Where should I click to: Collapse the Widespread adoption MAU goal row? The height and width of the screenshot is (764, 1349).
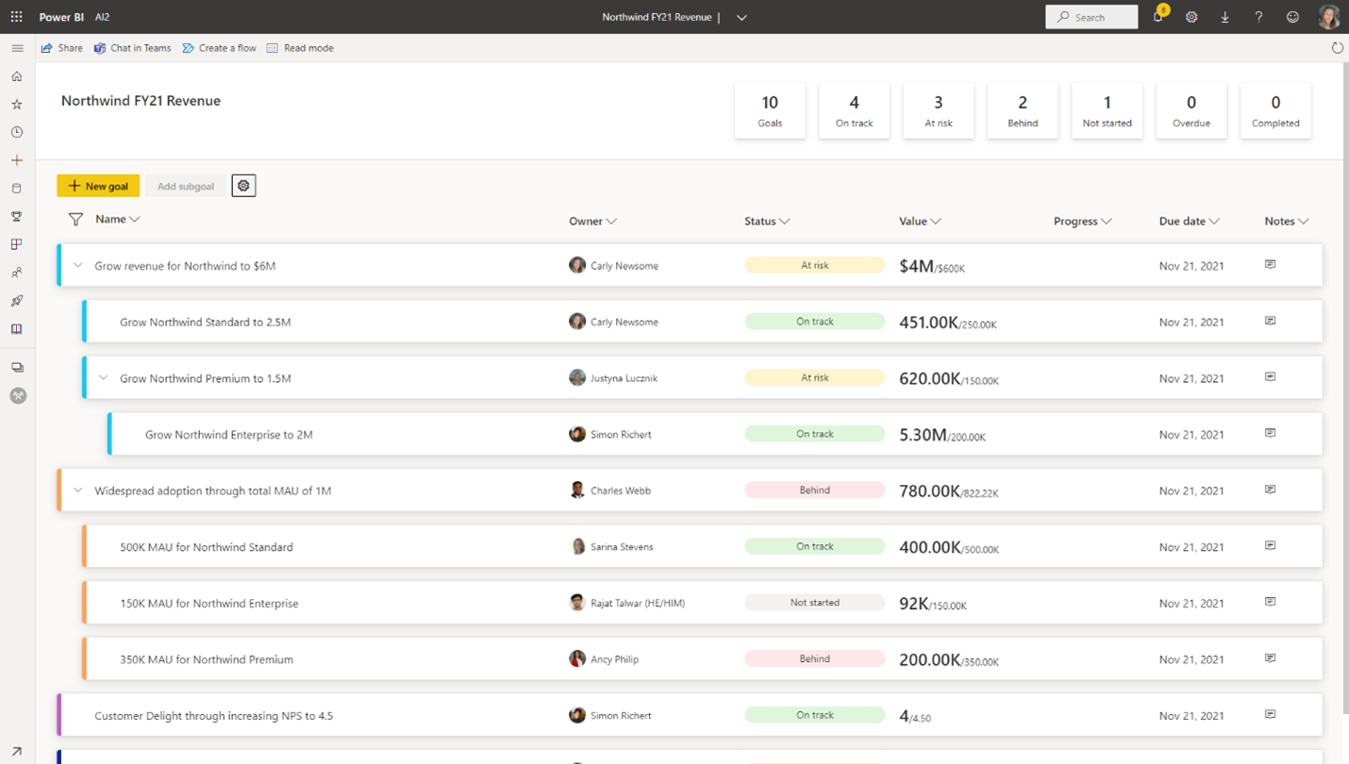78,490
